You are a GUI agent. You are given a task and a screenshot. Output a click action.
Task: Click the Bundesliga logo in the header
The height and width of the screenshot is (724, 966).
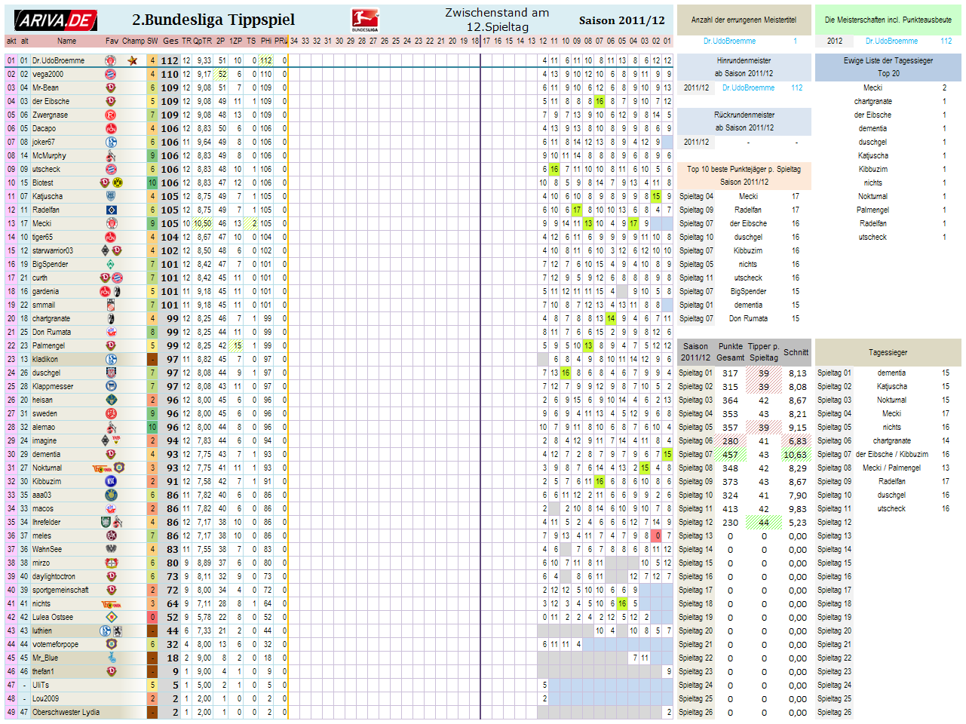[x=365, y=20]
